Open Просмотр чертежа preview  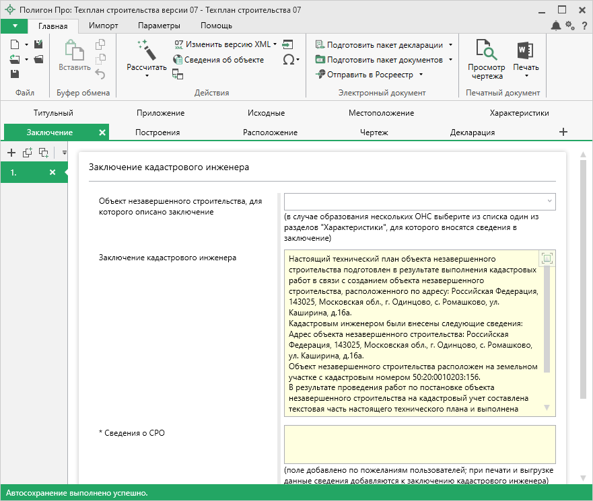[486, 59]
